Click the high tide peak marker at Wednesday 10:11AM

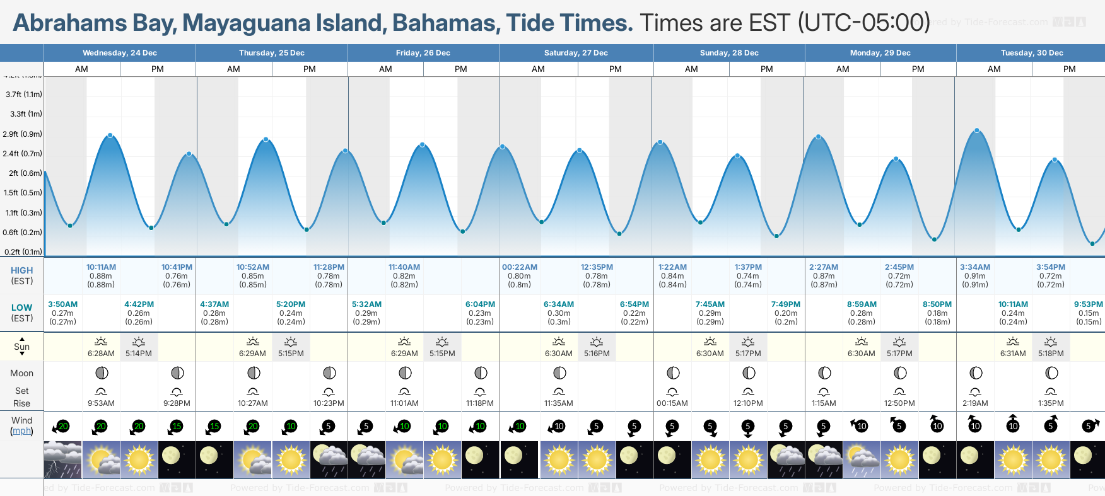(x=110, y=136)
